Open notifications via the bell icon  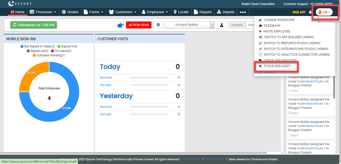[310, 12]
